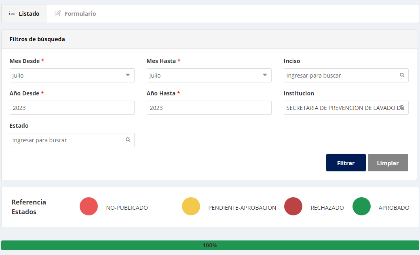Click the Filtrar button

346,162
